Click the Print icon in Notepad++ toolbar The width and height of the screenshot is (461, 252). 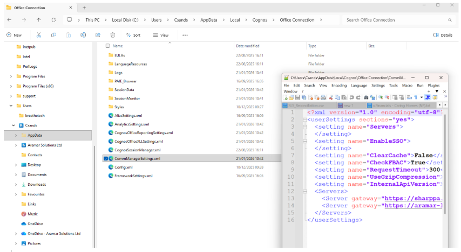click(323, 97)
